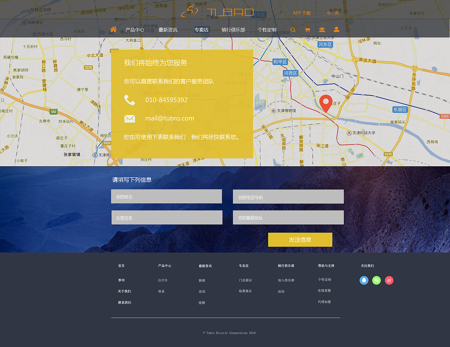Open footer link 关于我们
This screenshot has width=450, height=347.
124,291
